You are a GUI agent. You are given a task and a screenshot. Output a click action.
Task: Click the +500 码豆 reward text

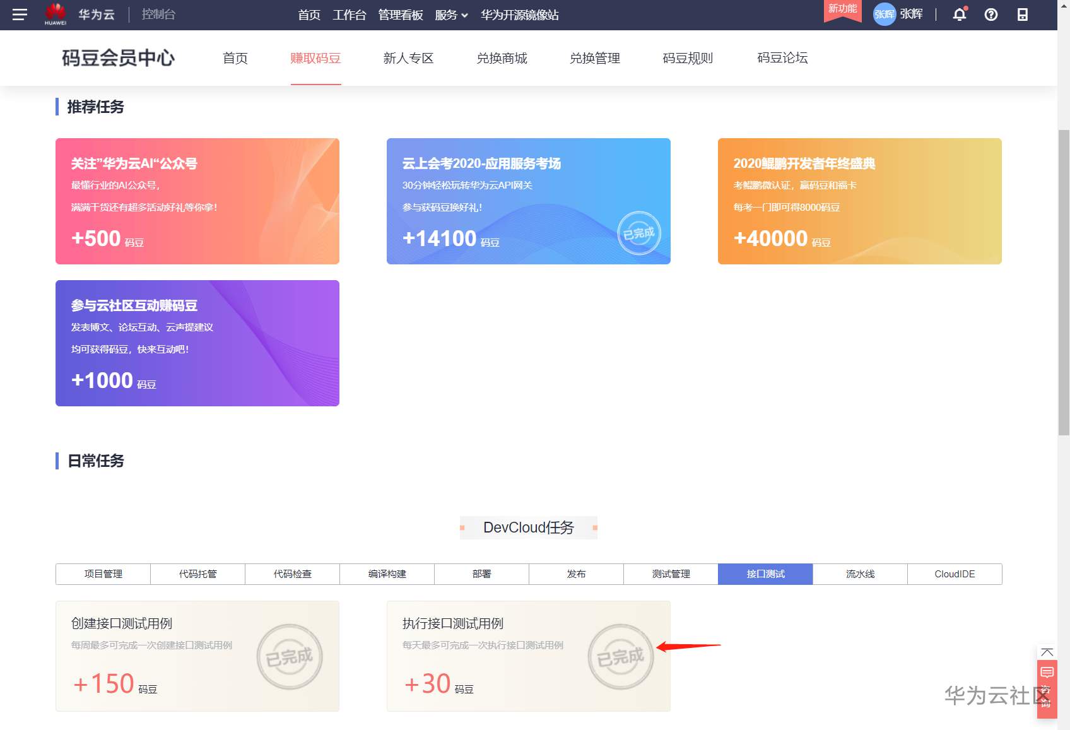[x=108, y=238]
